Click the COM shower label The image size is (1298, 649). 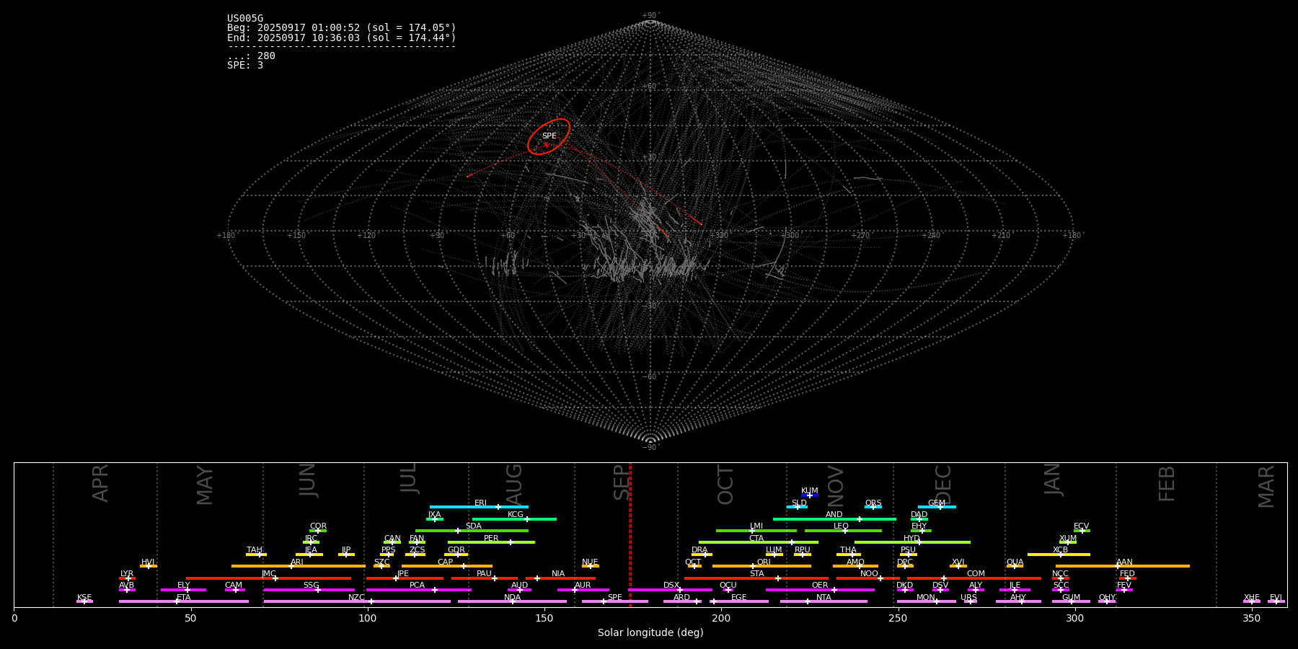[x=976, y=574]
